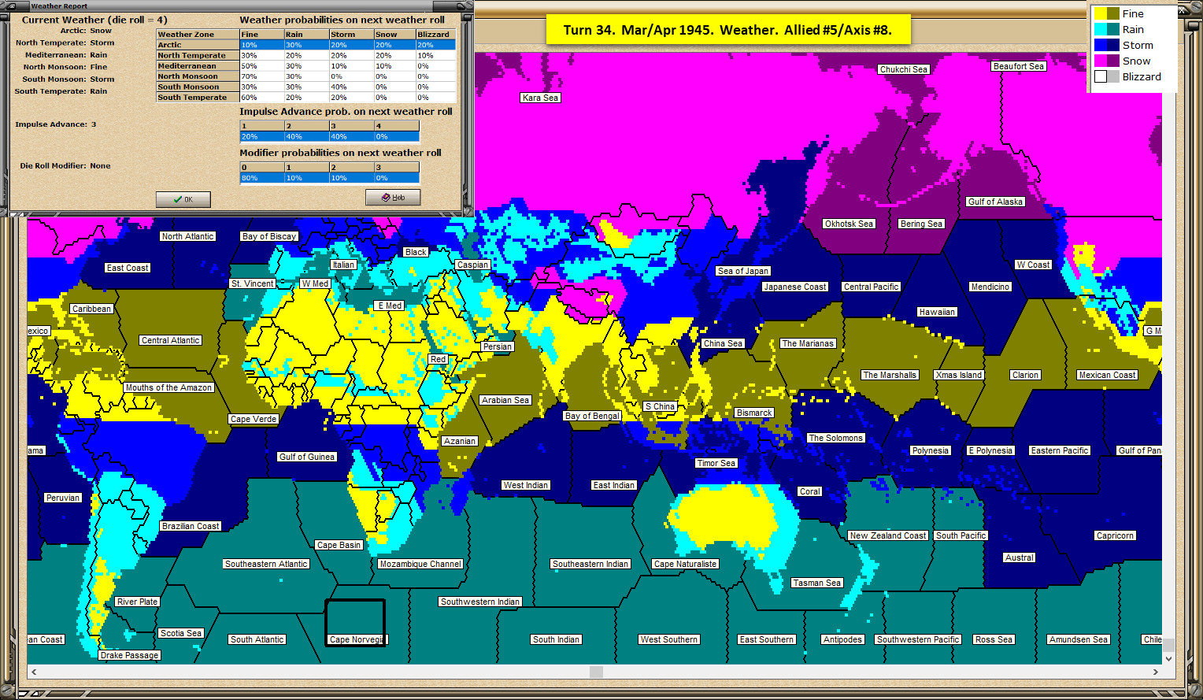This screenshot has height=700, width=1203.
Task: Click the Cape Naturaliste label
Action: tap(686, 564)
